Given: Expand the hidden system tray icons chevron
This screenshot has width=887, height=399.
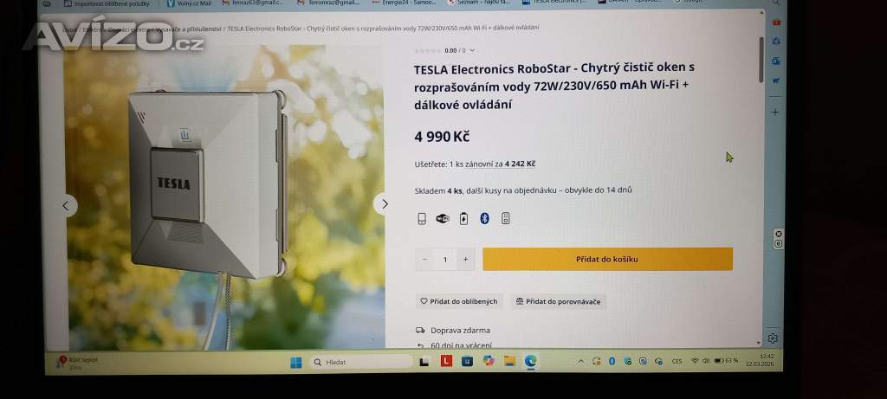Looking at the screenshot, I should pos(580,361).
